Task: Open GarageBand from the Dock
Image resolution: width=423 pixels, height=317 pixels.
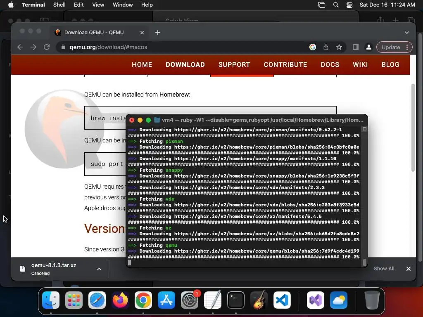Action: pyautogui.click(x=259, y=300)
